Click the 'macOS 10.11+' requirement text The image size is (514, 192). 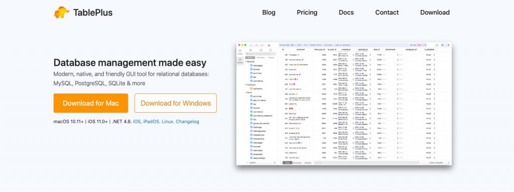click(x=68, y=121)
